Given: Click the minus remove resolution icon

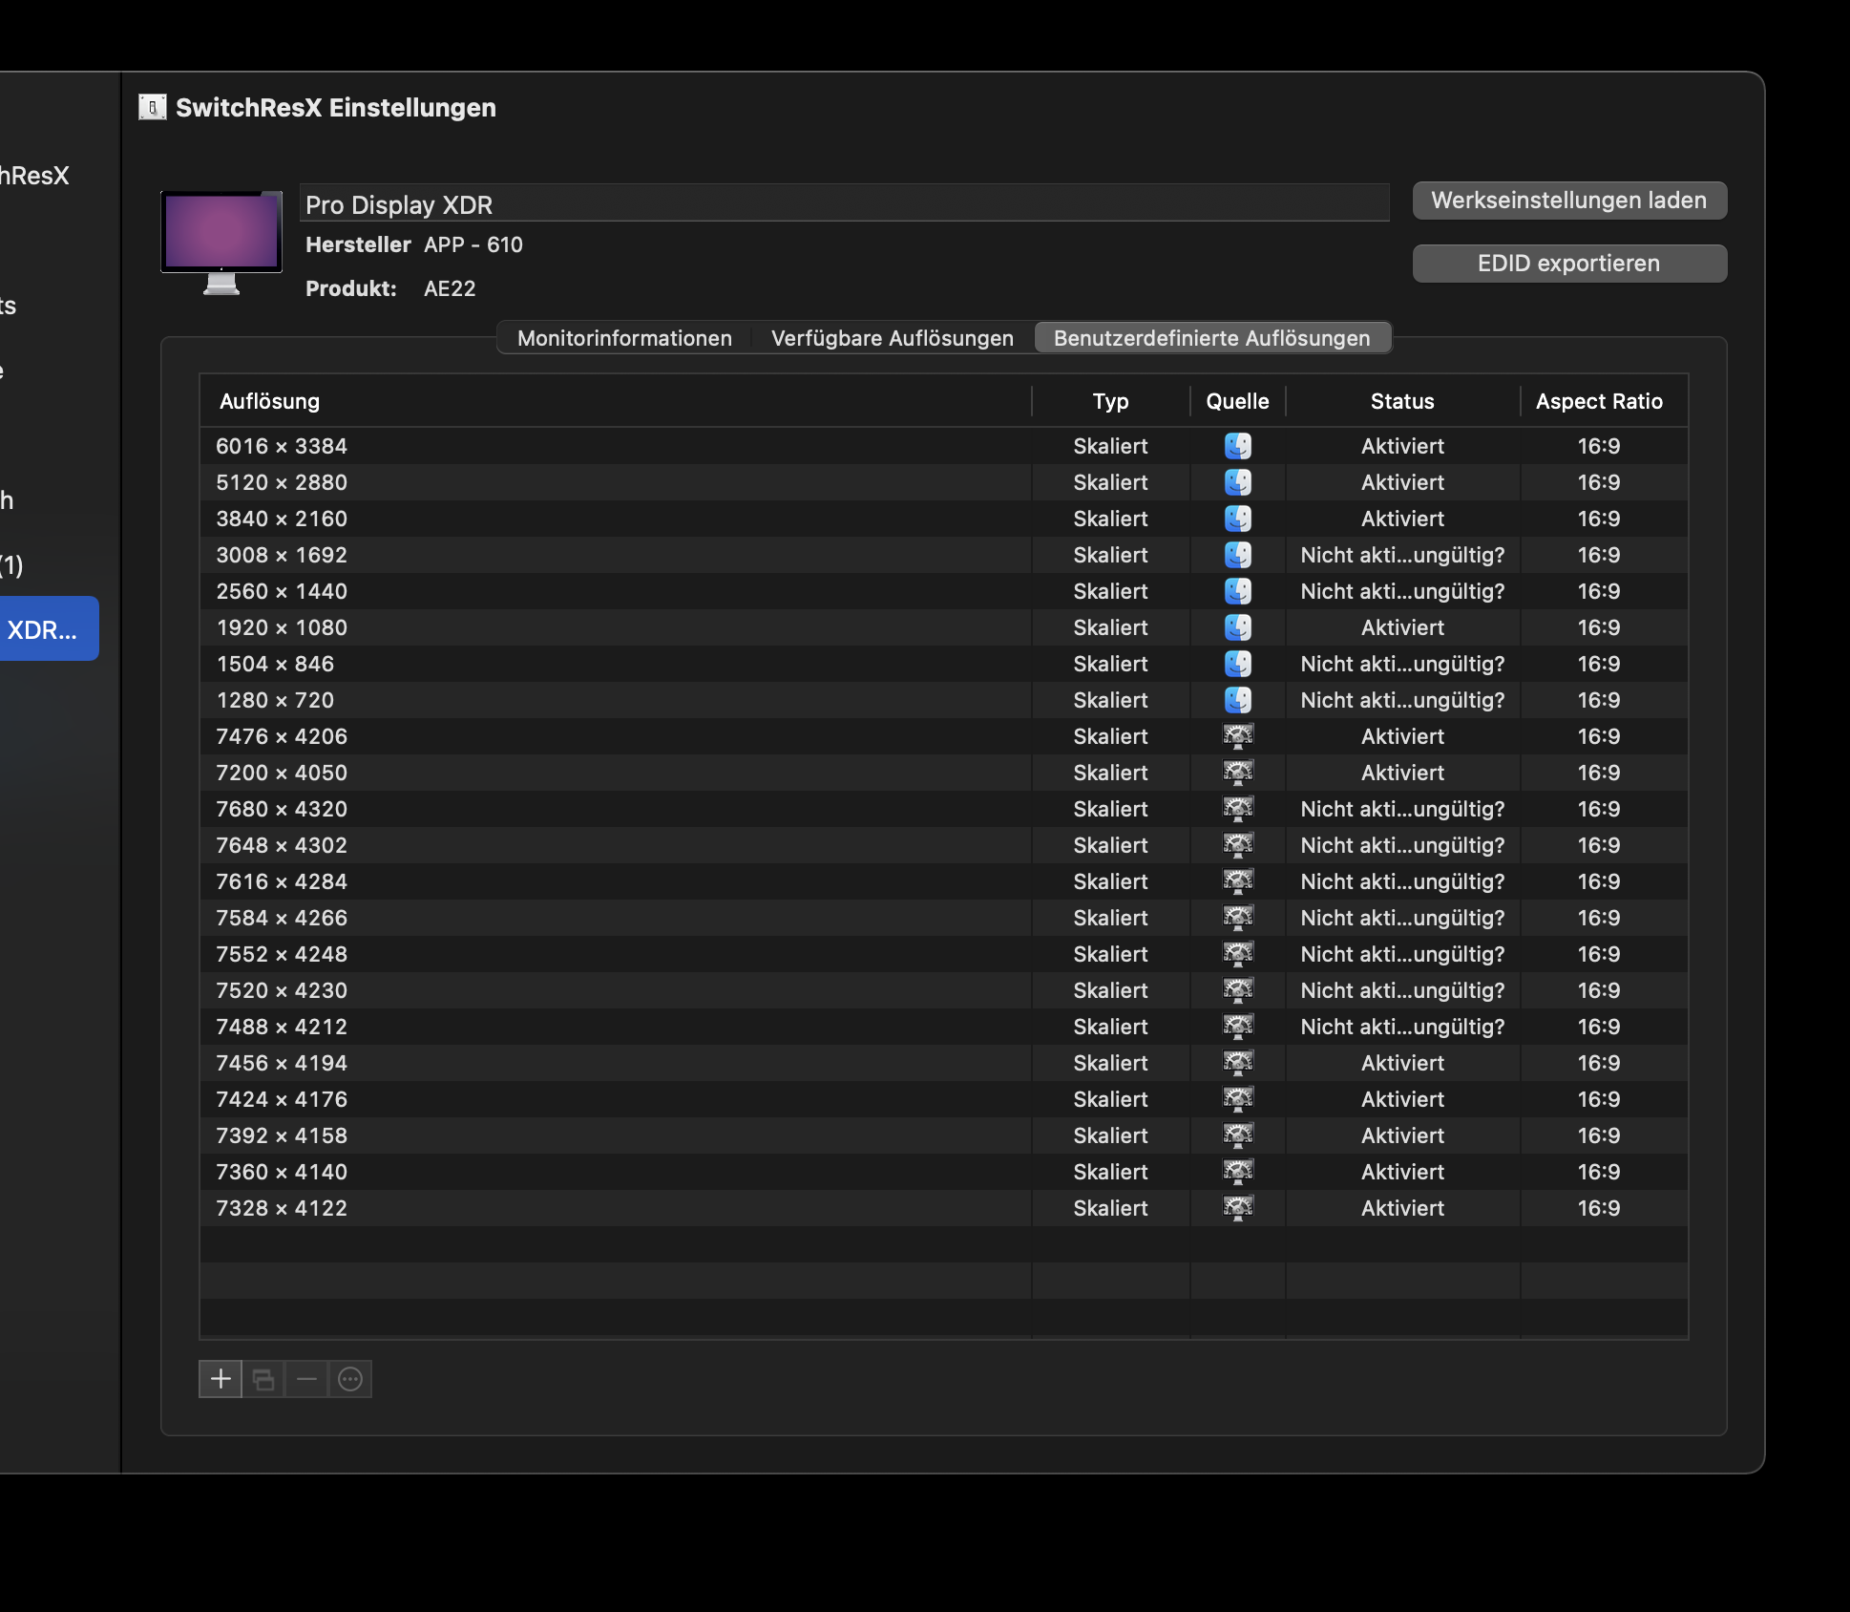Looking at the screenshot, I should point(306,1379).
